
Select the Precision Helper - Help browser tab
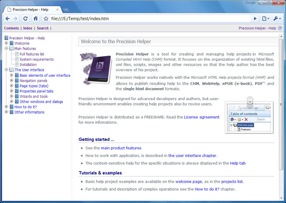(x=31, y=10)
